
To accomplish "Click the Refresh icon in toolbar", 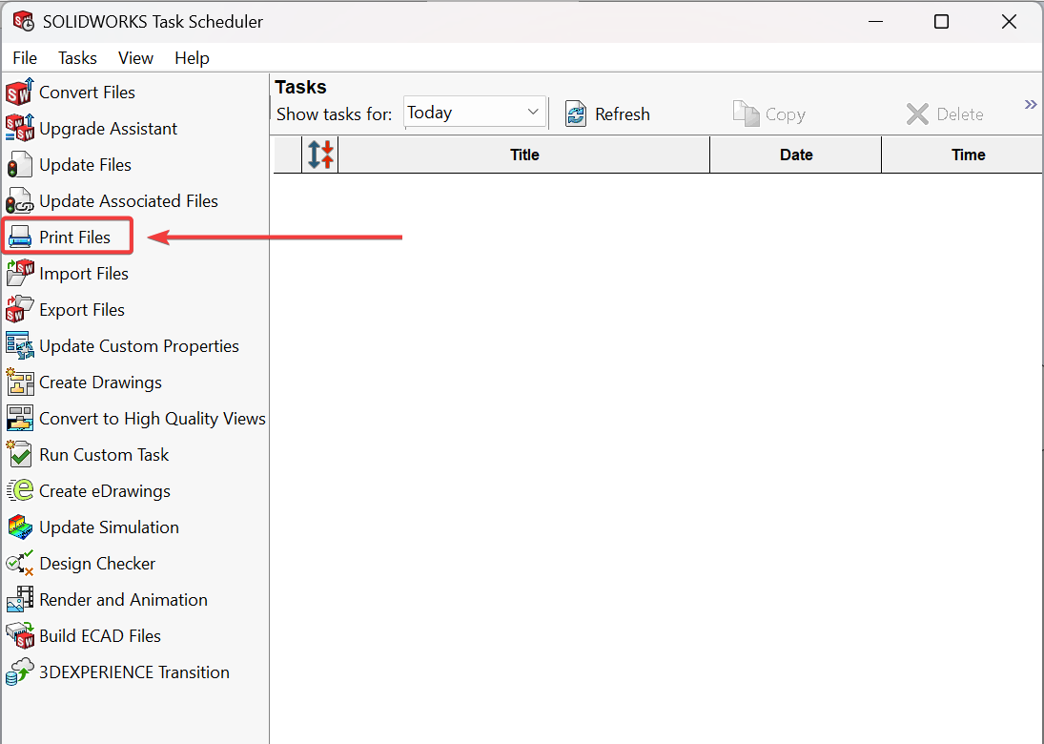I will click(576, 114).
